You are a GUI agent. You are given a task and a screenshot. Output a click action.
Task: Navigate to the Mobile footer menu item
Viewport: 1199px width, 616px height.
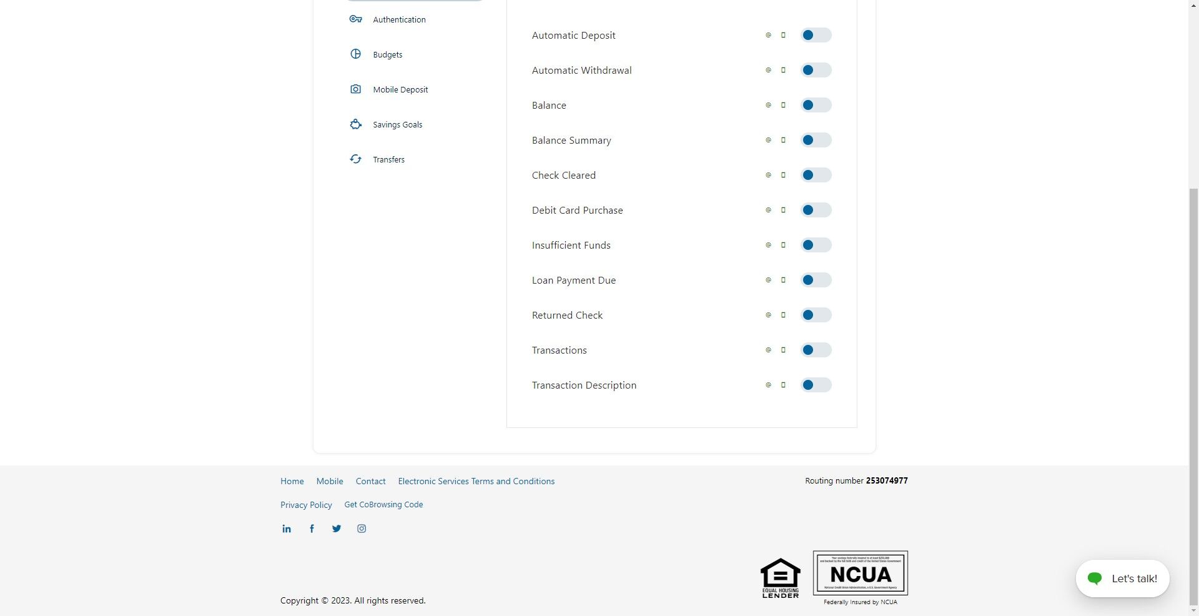click(330, 481)
